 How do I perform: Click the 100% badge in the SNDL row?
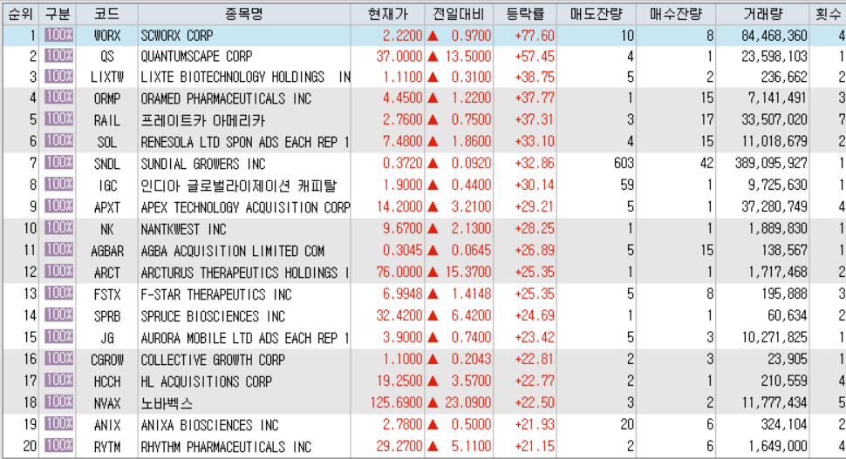58,163
